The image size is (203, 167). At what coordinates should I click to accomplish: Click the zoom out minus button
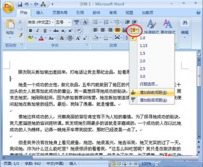(x=156, y=164)
